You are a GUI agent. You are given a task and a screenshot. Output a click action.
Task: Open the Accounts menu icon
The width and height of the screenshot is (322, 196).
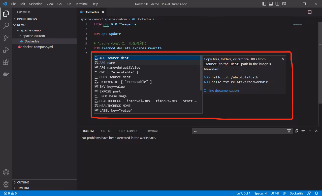click(6, 172)
